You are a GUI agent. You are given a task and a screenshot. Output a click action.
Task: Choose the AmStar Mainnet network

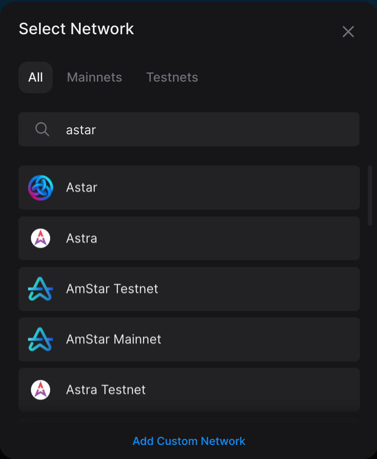[189, 339]
